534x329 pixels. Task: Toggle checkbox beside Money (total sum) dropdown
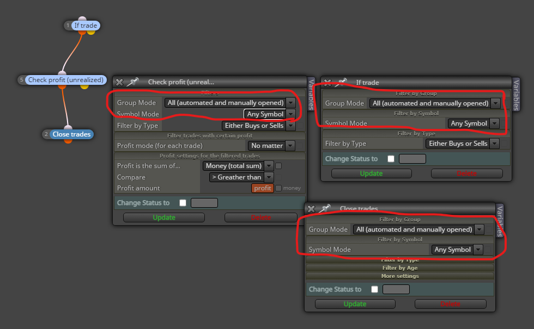pyautogui.click(x=278, y=166)
